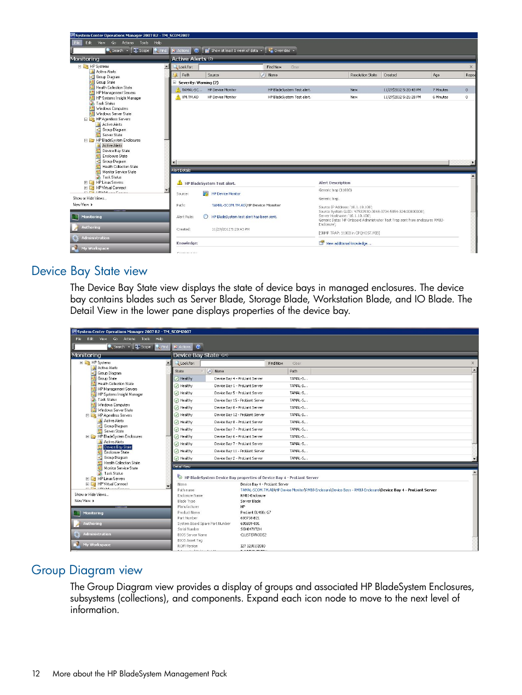Collapse HP BladeSystem Enclosures in Active Alerts window tree
Screen dimensions: 522x695
[86, 140]
